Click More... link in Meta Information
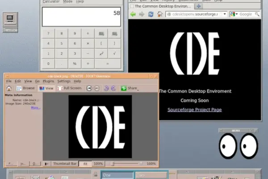This screenshot has height=179, width=268. coord(36,107)
